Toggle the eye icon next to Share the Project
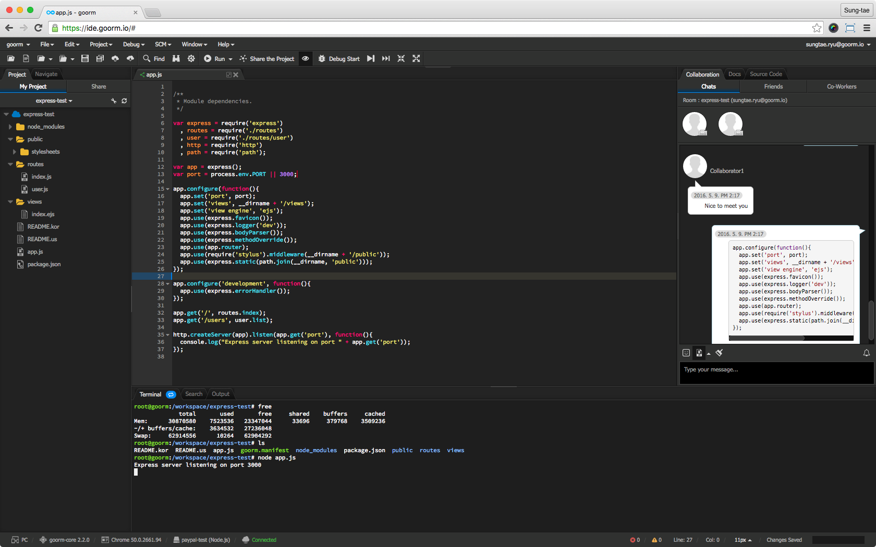The image size is (876, 547). click(x=306, y=59)
